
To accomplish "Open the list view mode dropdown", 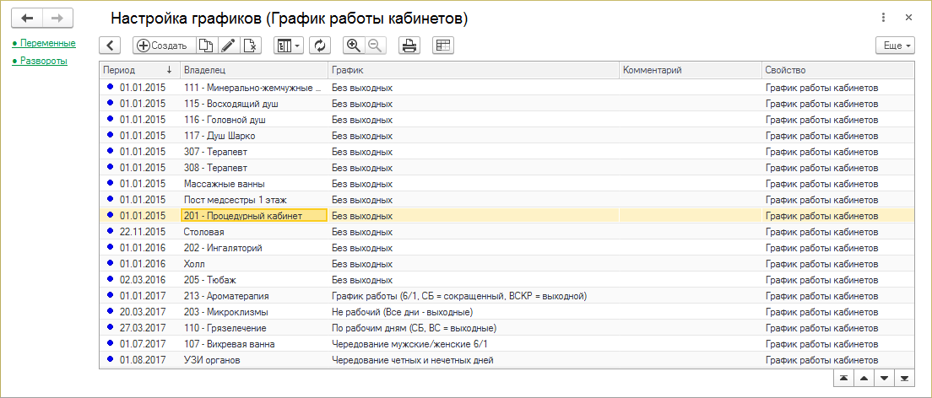I will point(290,46).
